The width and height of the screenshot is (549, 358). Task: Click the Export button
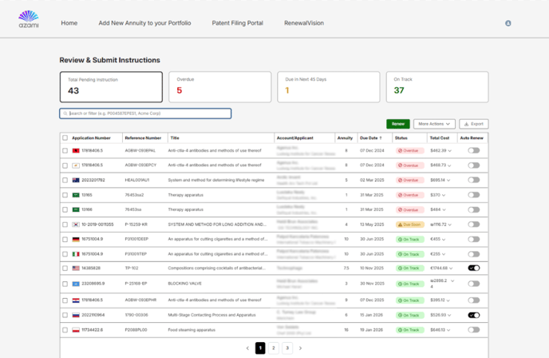coord(474,124)
